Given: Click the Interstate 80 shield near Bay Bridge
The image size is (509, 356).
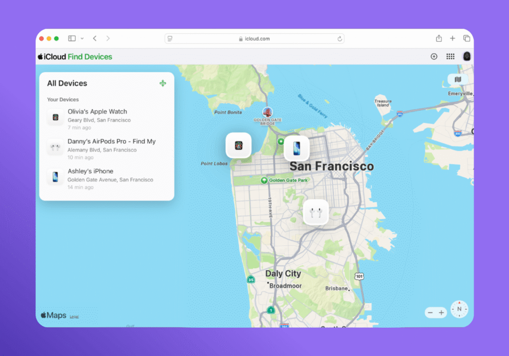Looking at the screenshot, I should coord(400,114).
